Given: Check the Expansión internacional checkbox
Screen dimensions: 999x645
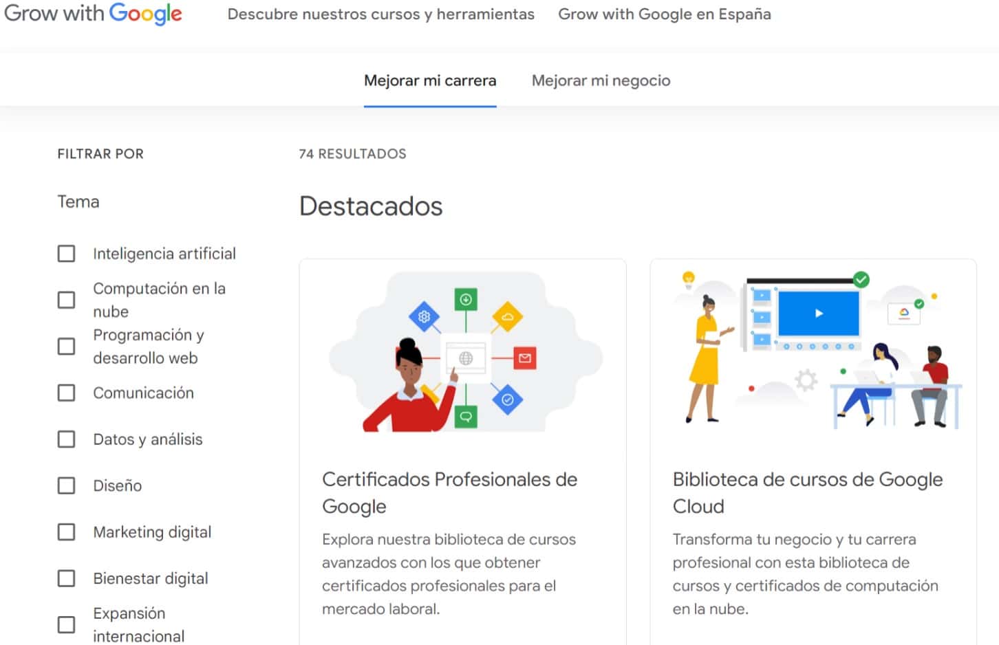Looking at the screenshot, I should (x=66, y=624).
